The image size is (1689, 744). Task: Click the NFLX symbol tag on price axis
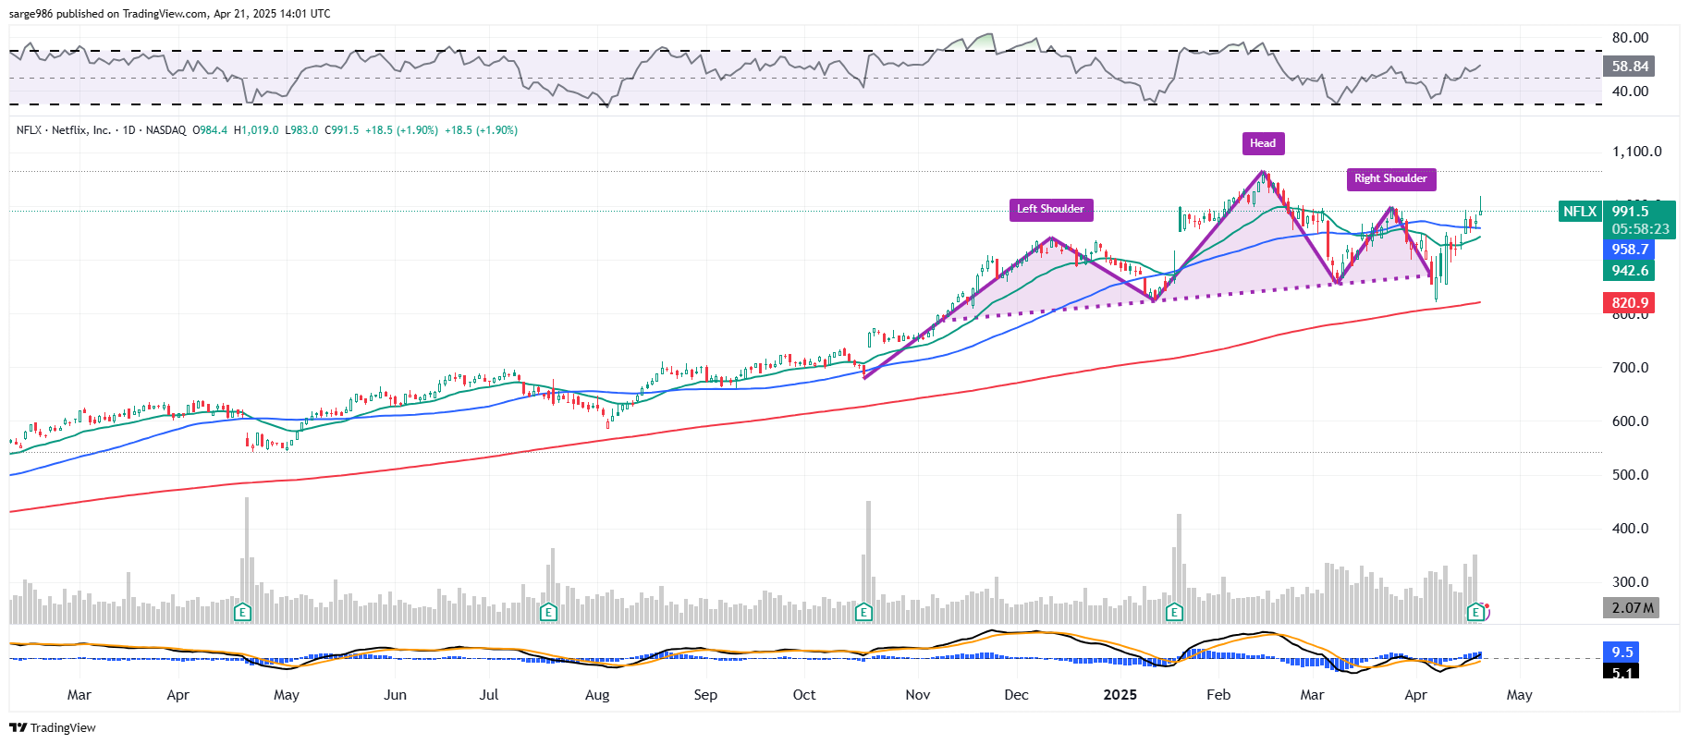(x=1579, y=212)
